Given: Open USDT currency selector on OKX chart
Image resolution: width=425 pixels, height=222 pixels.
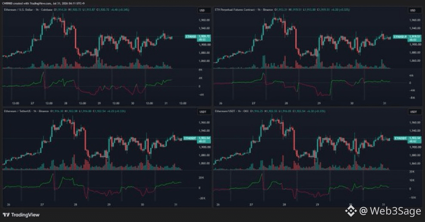Looking at the screenshot, I should click(414, 112).
